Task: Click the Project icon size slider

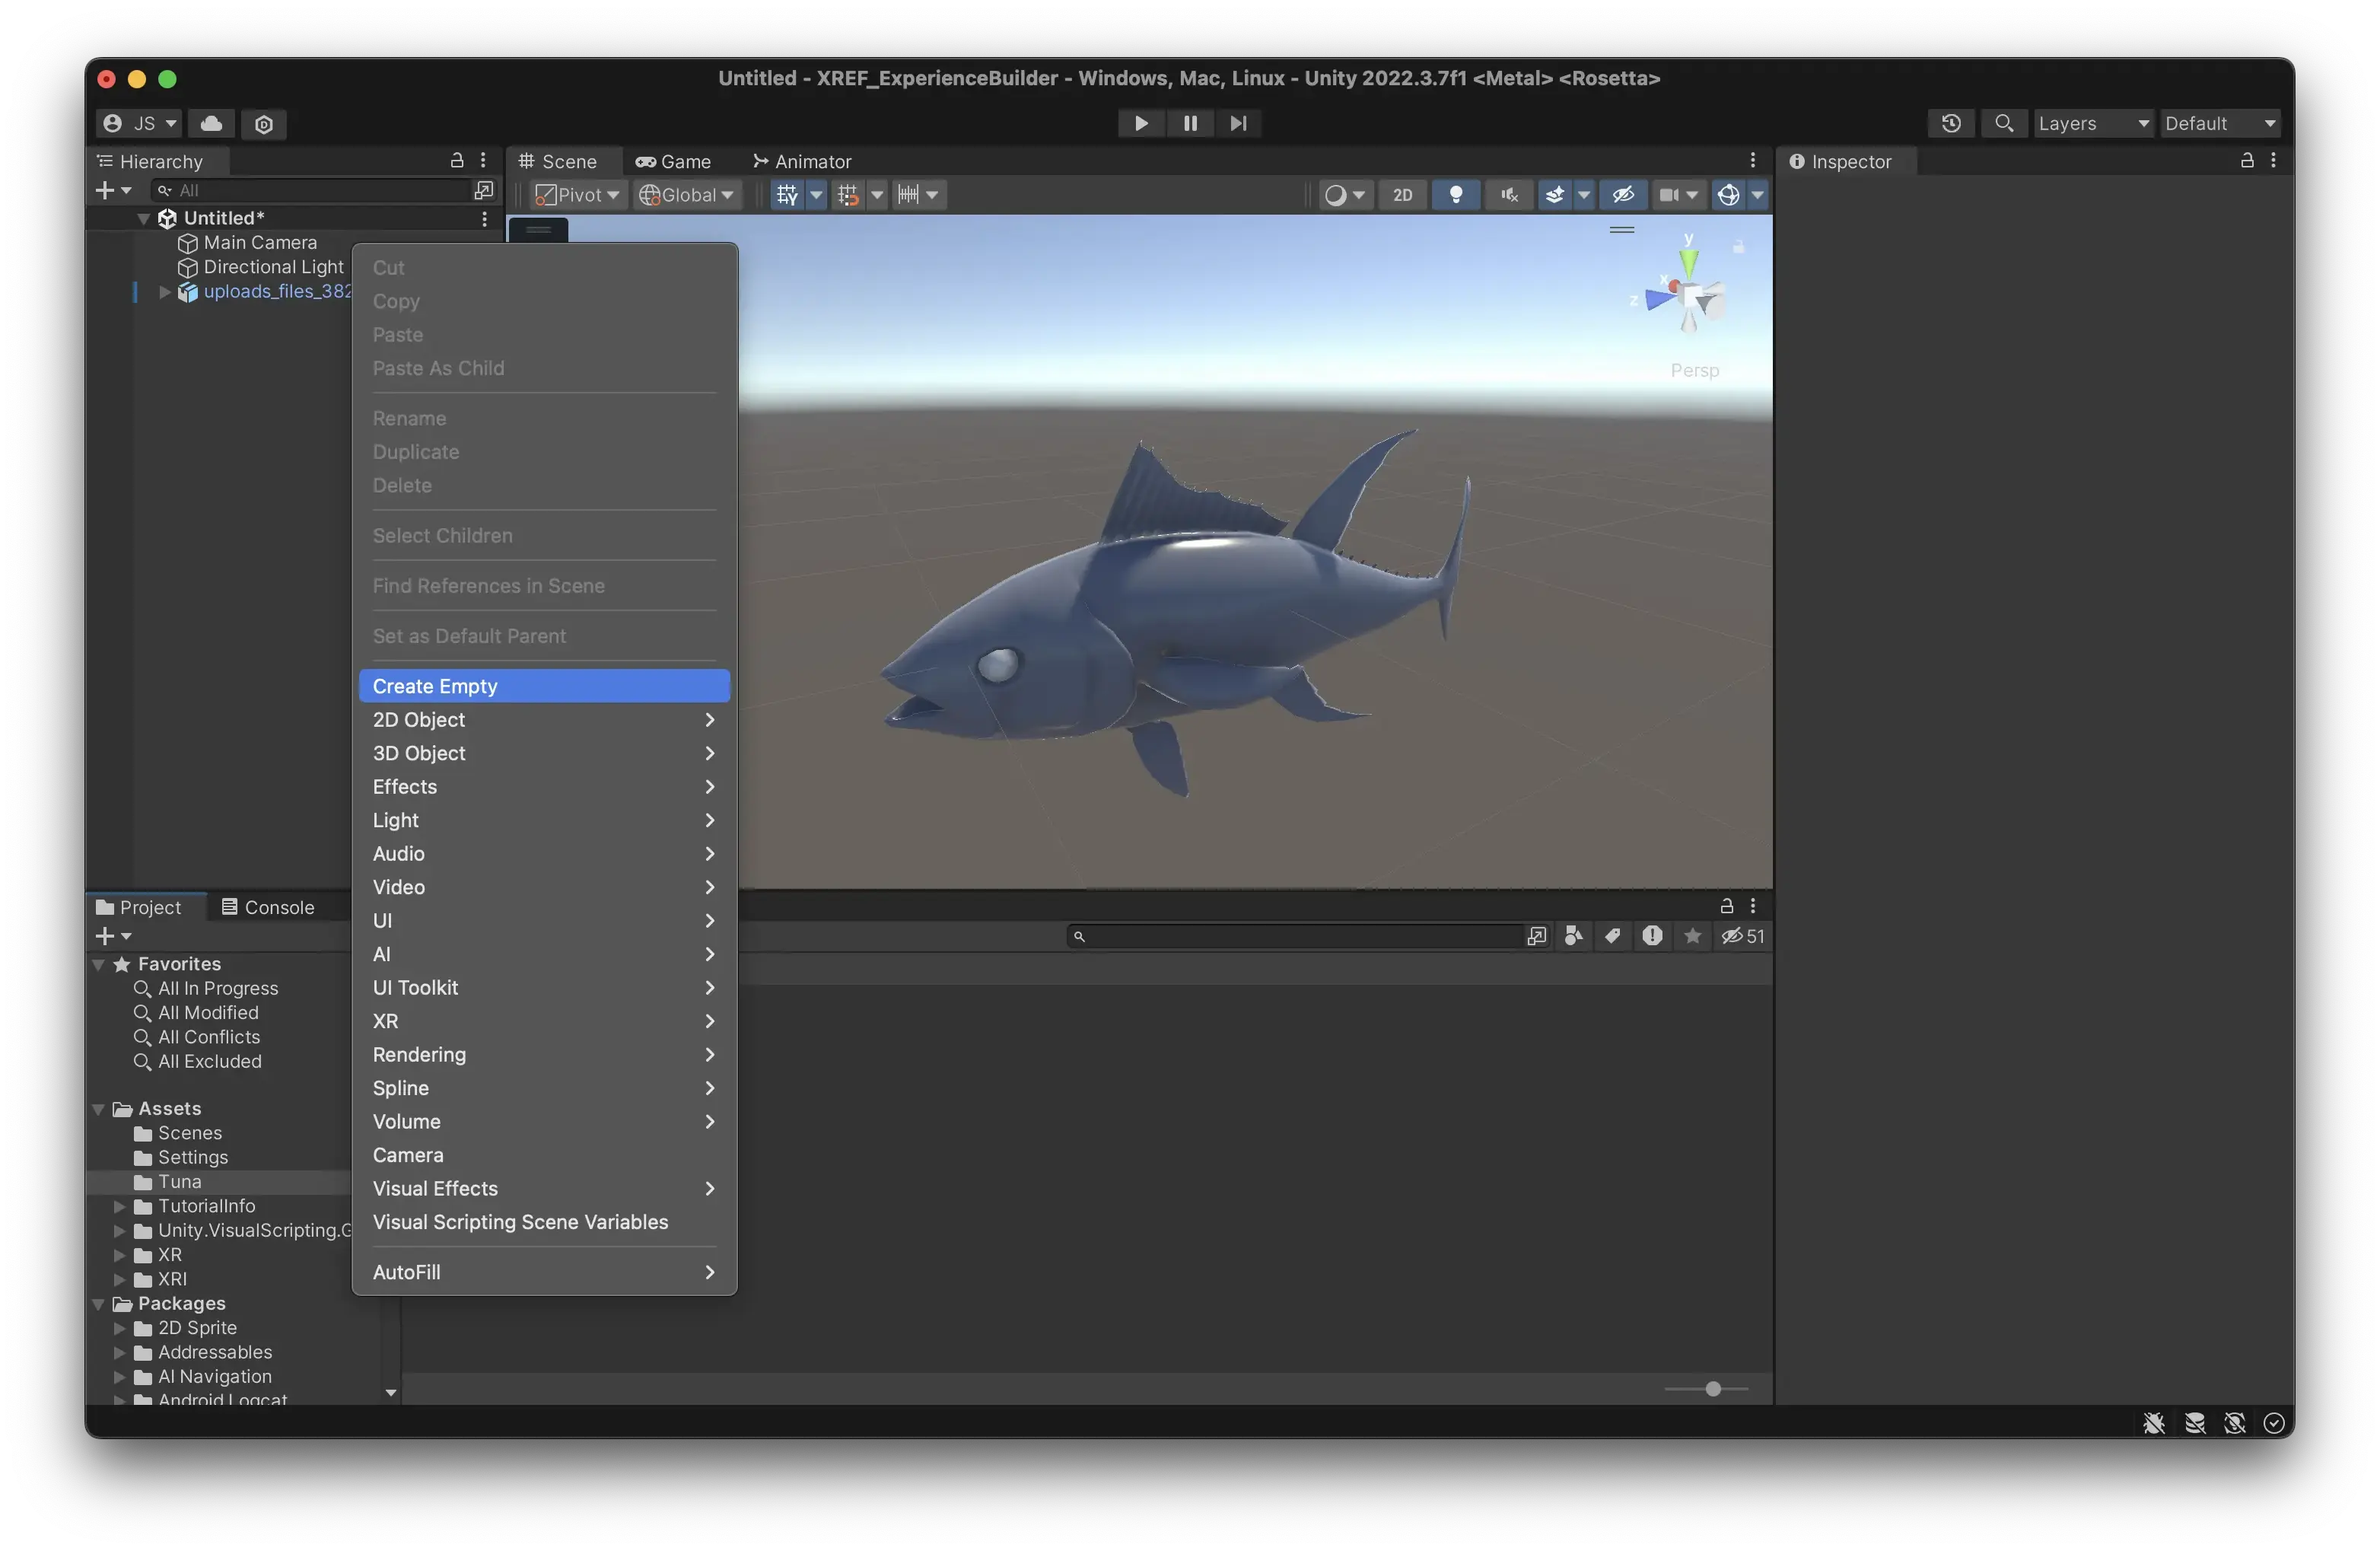Action: (x=1712, y=1389)
